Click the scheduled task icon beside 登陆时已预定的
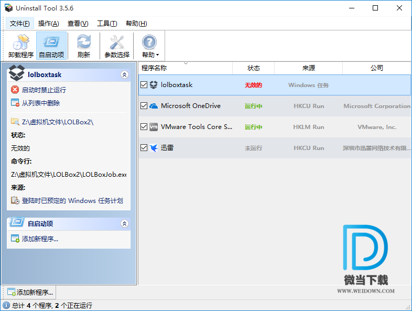Viewport: 412px width, 311px height. pyautogui.click(x=15, y=200)
